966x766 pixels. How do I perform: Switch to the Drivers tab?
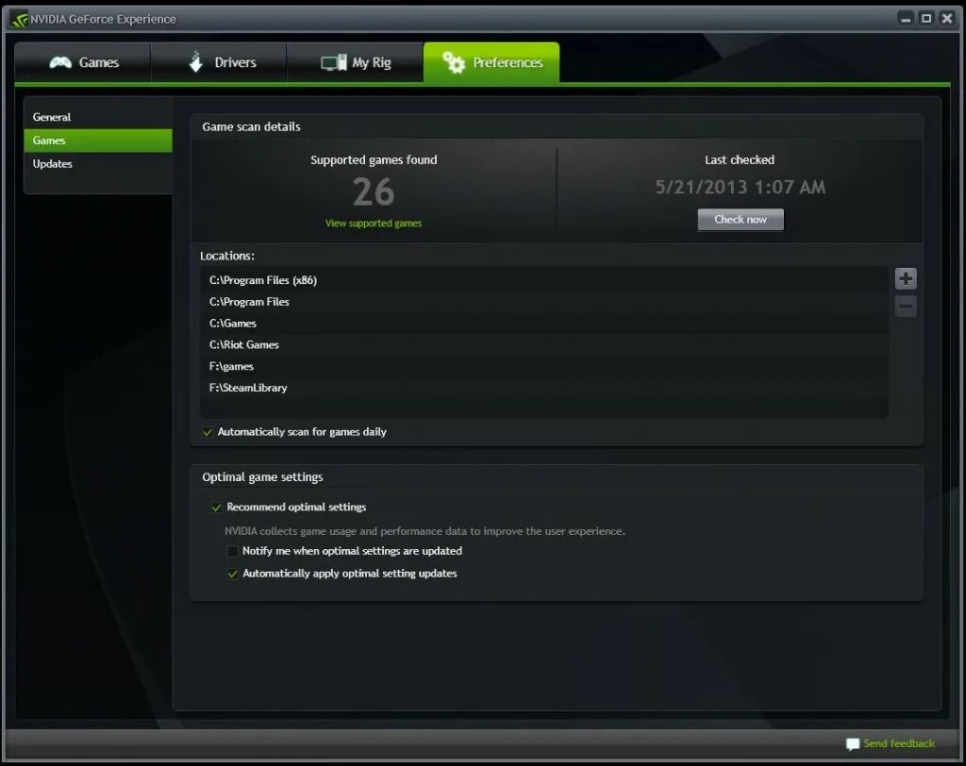pos(219,62)
